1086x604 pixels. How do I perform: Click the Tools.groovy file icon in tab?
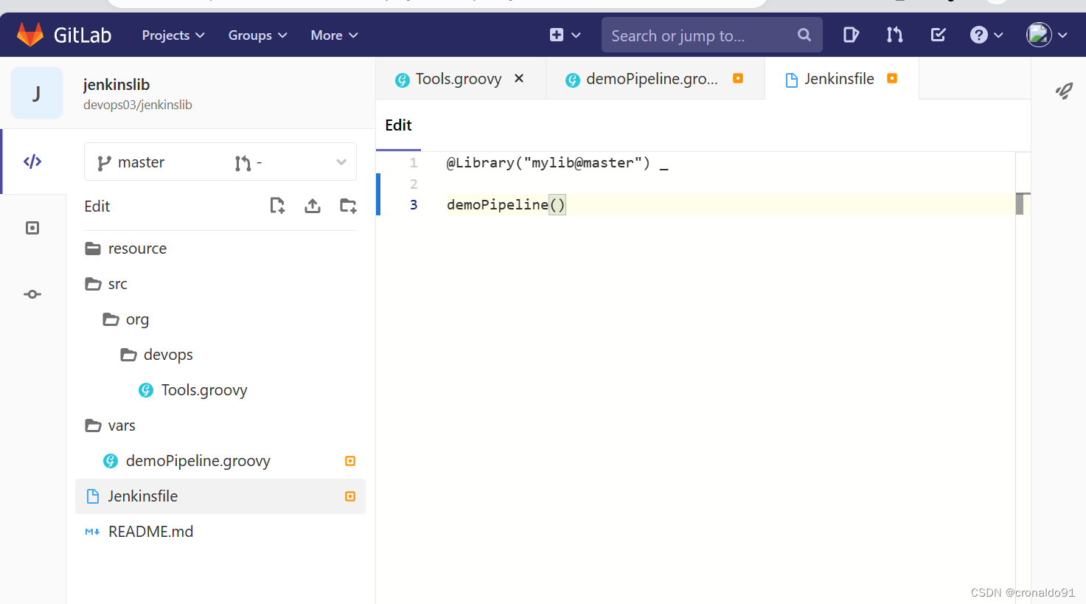coord(402,80)
